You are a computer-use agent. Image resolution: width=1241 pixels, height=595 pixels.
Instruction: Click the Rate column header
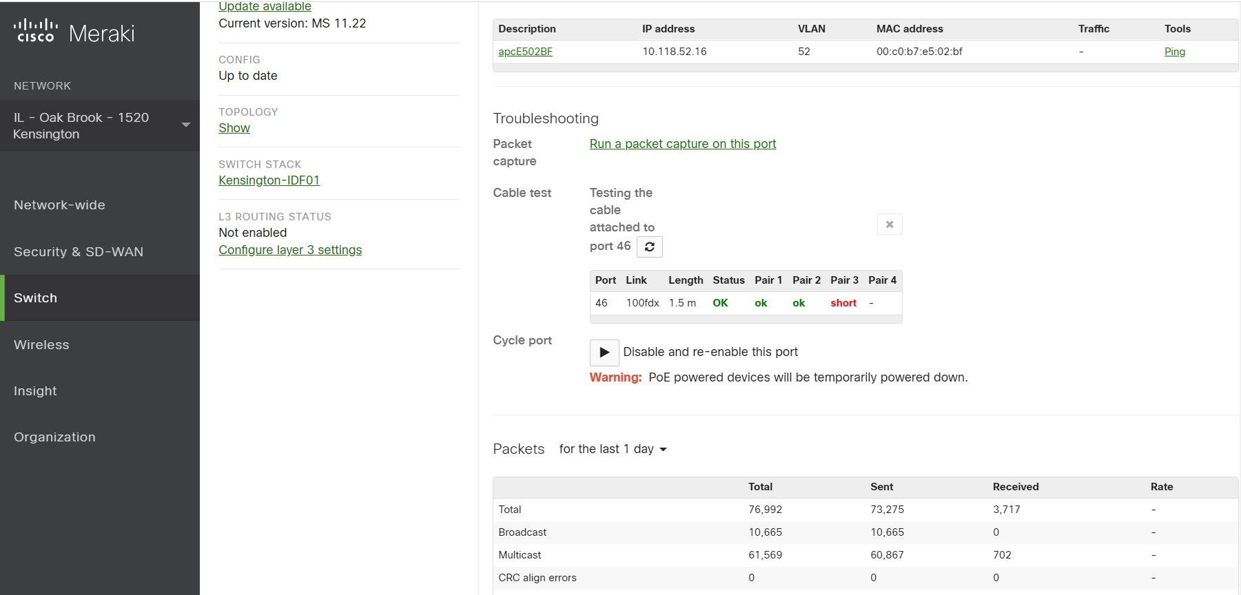coord(1162,487)
